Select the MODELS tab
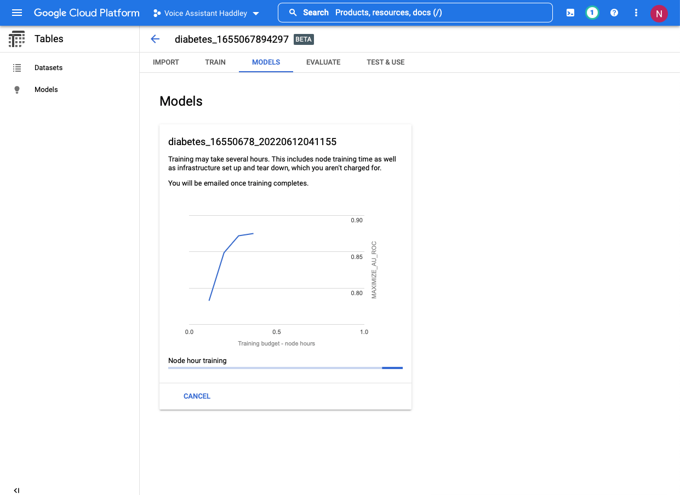680x495 pixels. [266, 62]
